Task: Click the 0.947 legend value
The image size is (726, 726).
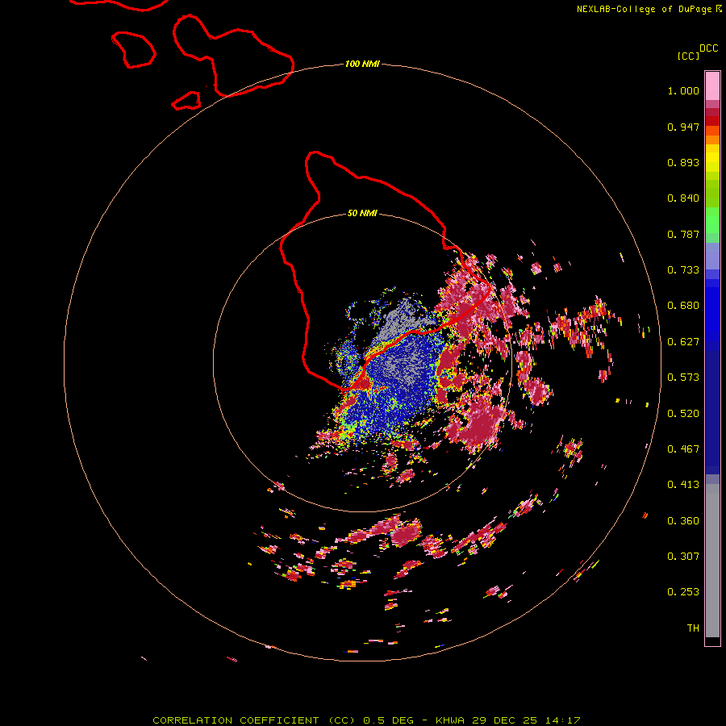Action: 683,127
